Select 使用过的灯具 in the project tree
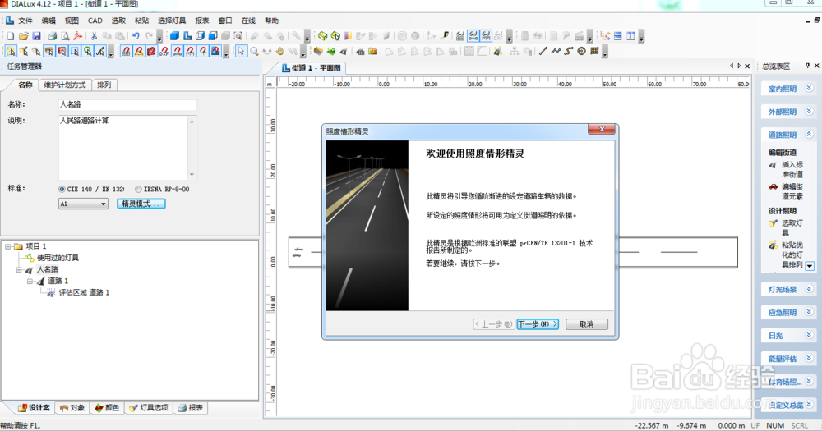This screenshot has height=431, width=822. (x=58, y=258)
